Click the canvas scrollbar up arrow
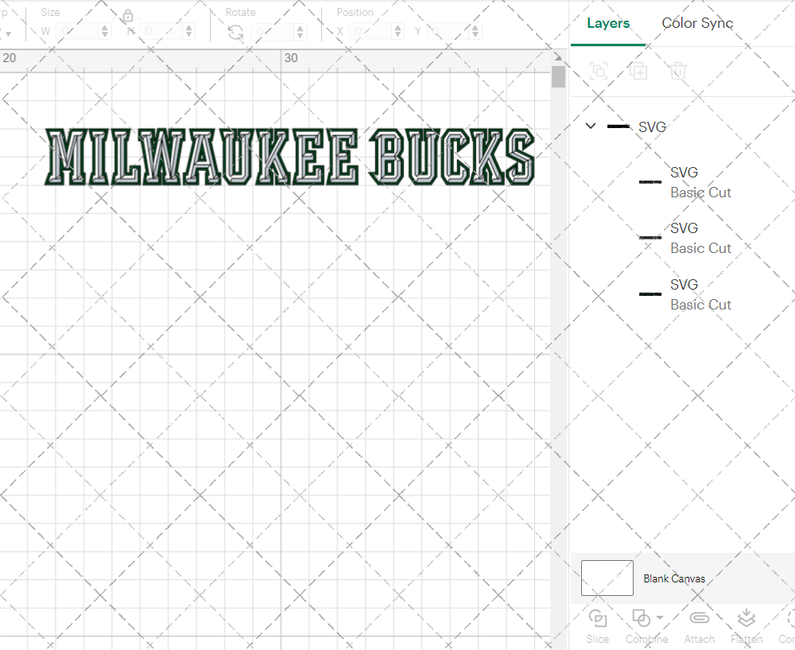 pyautogui.click(x=558, y=57)
